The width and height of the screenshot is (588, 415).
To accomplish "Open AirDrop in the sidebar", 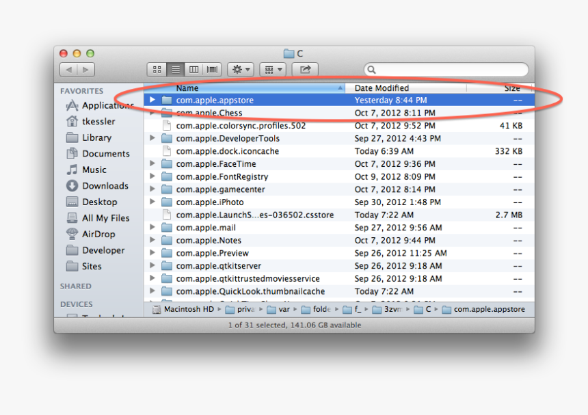I will click(91, 235).
